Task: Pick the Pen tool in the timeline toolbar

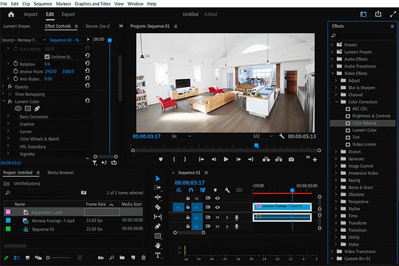Action: click(158, 226)
